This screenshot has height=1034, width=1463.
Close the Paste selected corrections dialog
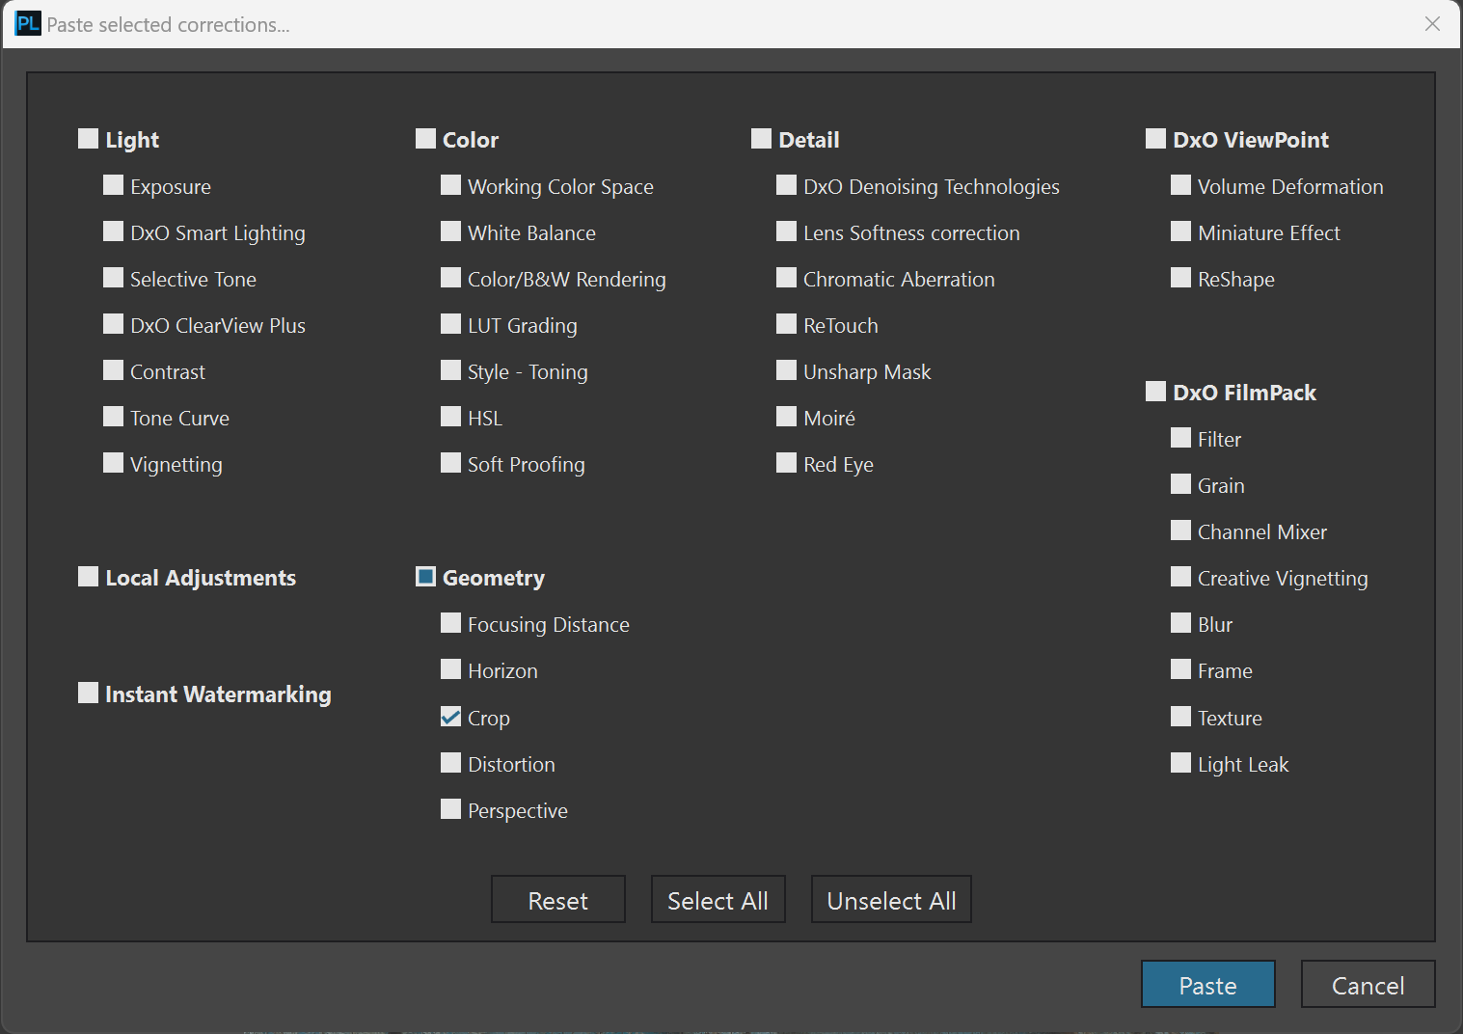1433,24
